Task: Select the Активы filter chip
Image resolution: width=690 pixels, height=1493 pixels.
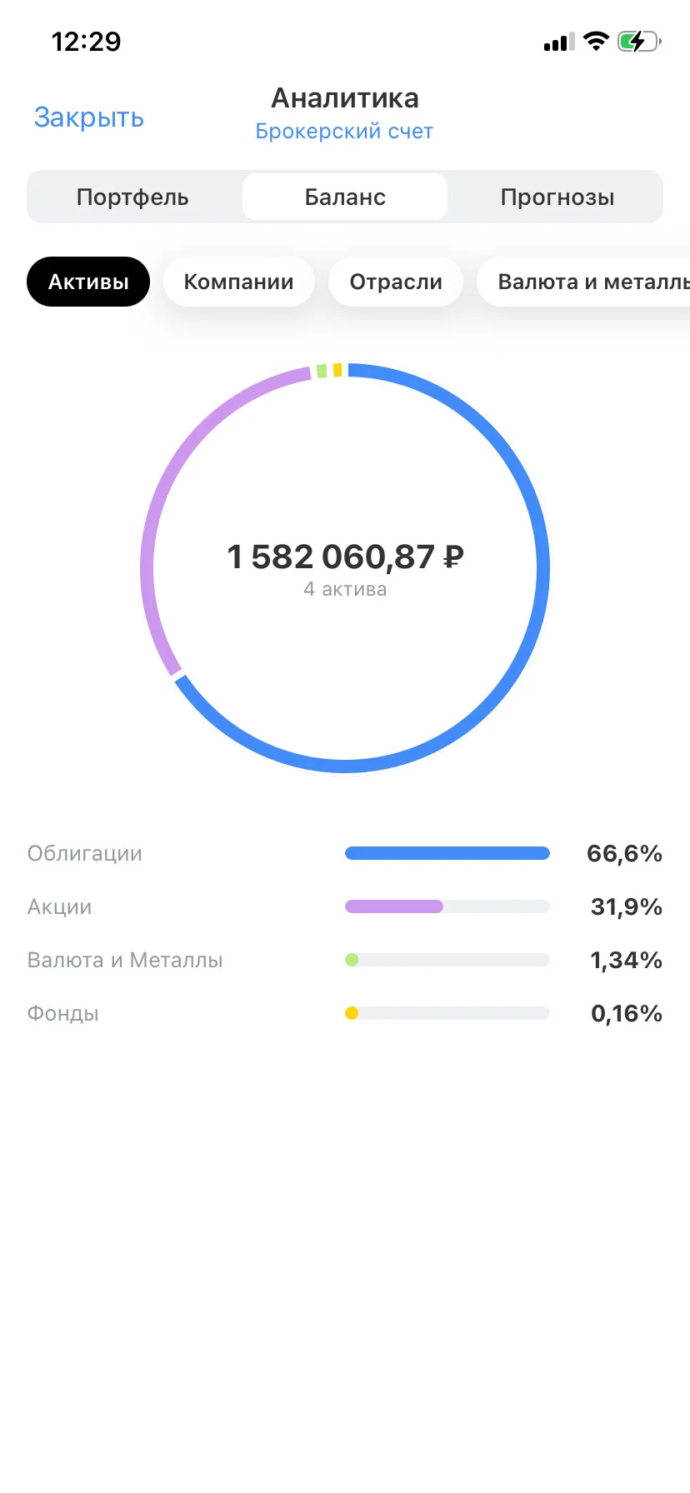Action: coord(88,282)
